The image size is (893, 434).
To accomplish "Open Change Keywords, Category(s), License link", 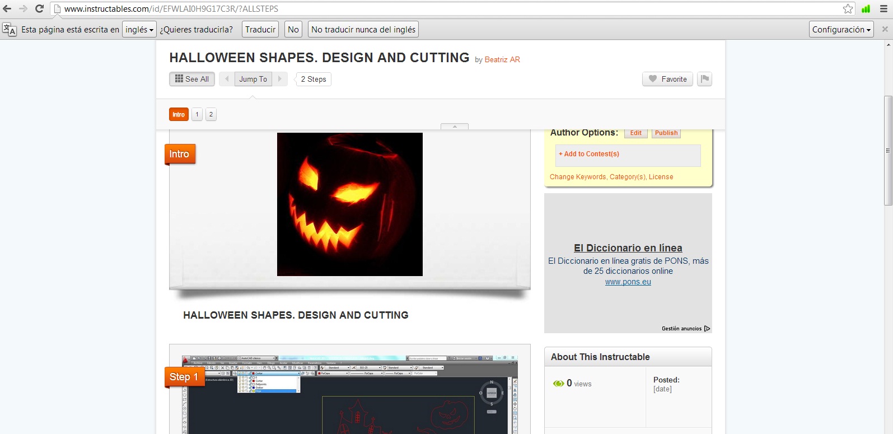I will click(611, 177).
